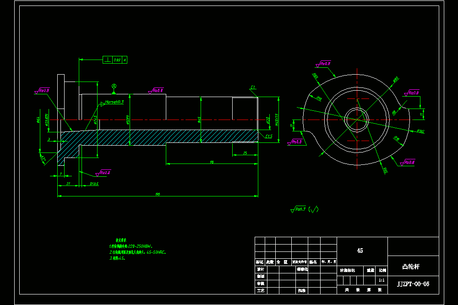458x305 pixels.
Task: Click the 标记 cell in revision row
Action: 260,262
